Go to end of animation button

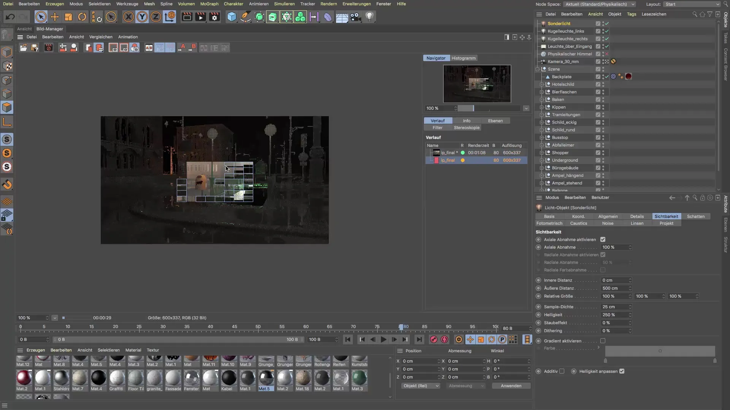point(419,340)
